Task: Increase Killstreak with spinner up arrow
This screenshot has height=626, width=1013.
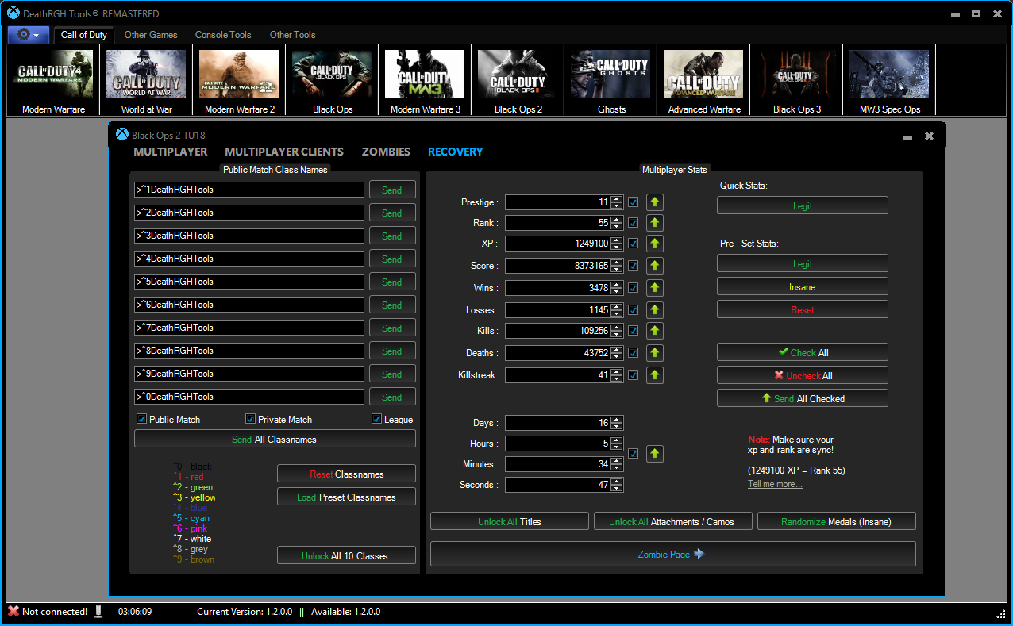Action: 617,372
